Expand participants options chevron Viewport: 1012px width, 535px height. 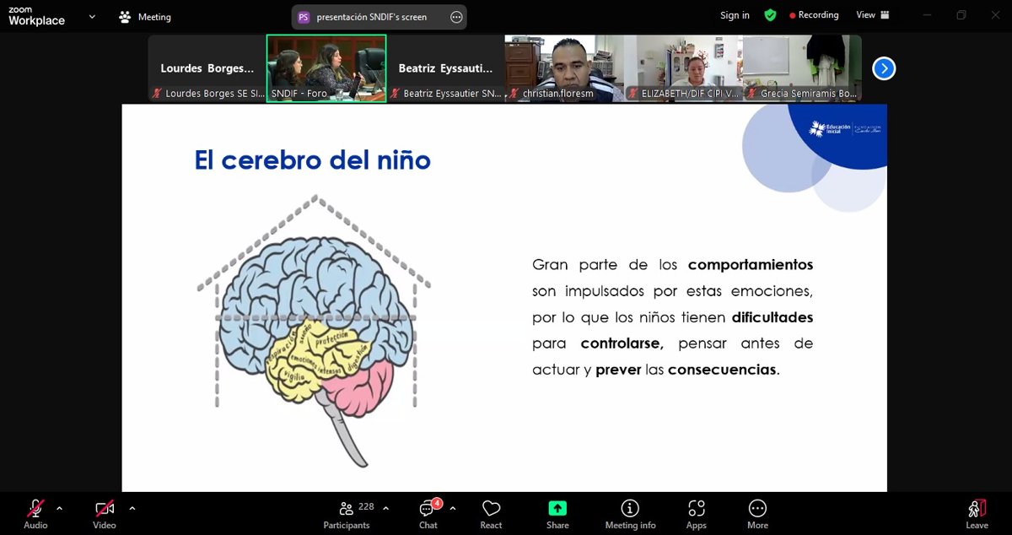click(385, 508)
